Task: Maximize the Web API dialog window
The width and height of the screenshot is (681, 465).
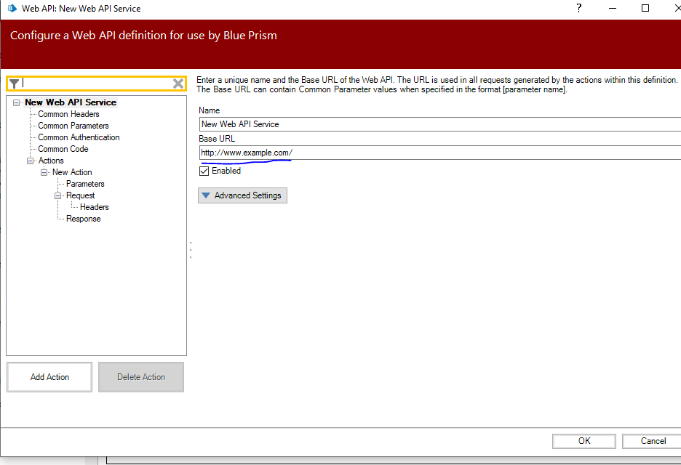Action: (645, 8)
